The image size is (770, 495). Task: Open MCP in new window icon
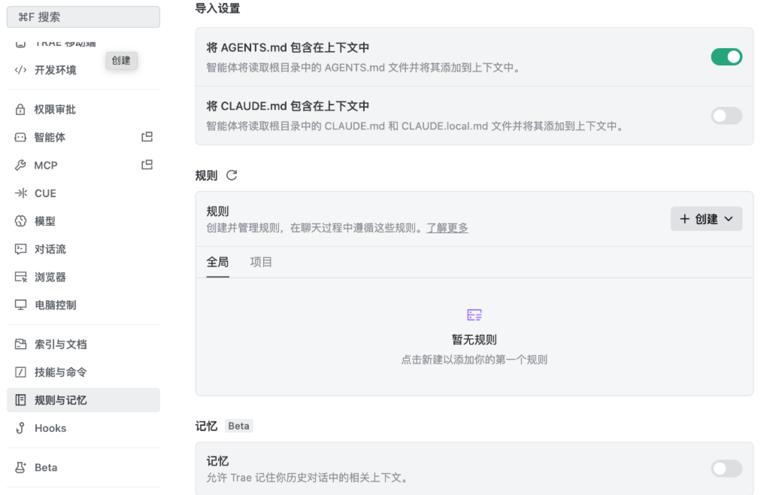(x=147, y=164)
